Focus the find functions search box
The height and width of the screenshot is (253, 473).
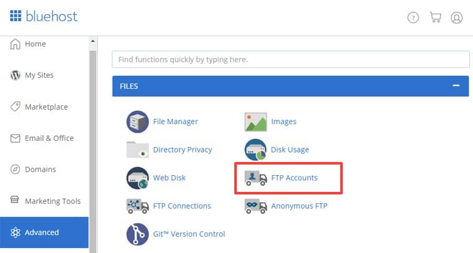pyautogui.click(x=290, y=59)
